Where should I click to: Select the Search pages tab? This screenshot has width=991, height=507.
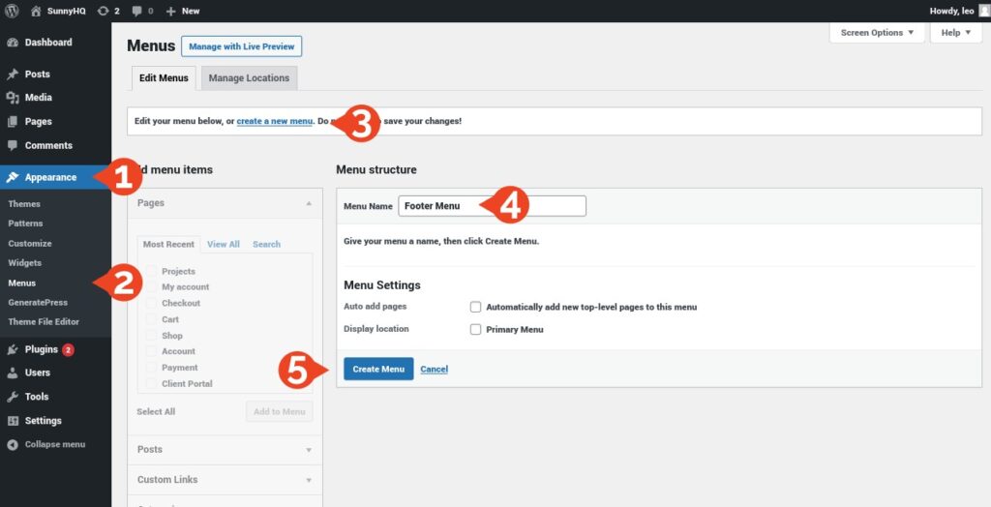266,244
